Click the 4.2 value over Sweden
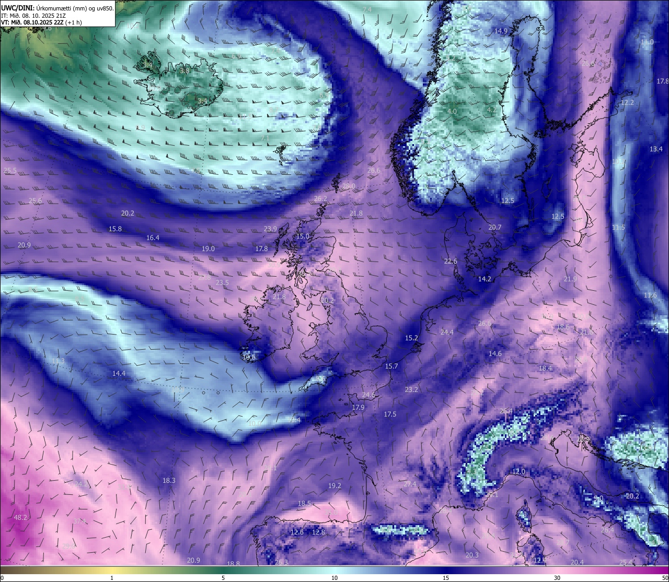The height and width of the screenshot is (582, 669). coord(491,110)
